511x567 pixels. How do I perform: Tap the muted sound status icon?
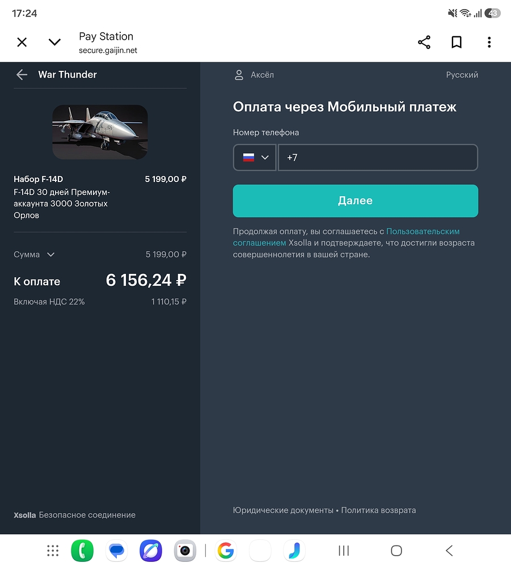click(x=453, y=14)
